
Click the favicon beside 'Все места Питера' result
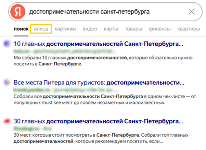click(x=7, y=83)
